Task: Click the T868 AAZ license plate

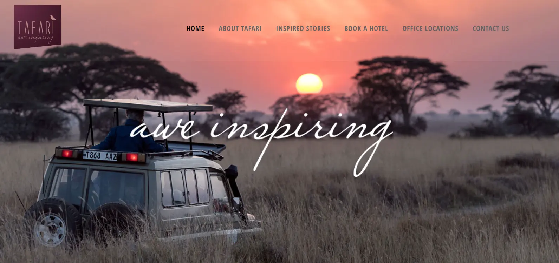Action: coord(101,156)
